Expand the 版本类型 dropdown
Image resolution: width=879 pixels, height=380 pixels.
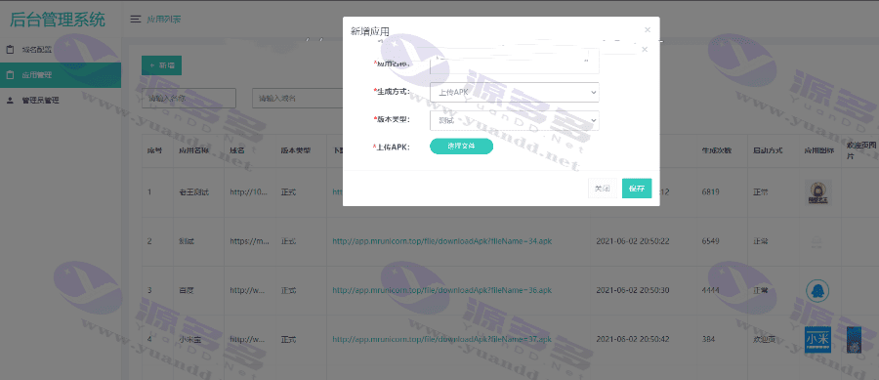(515, 120)
